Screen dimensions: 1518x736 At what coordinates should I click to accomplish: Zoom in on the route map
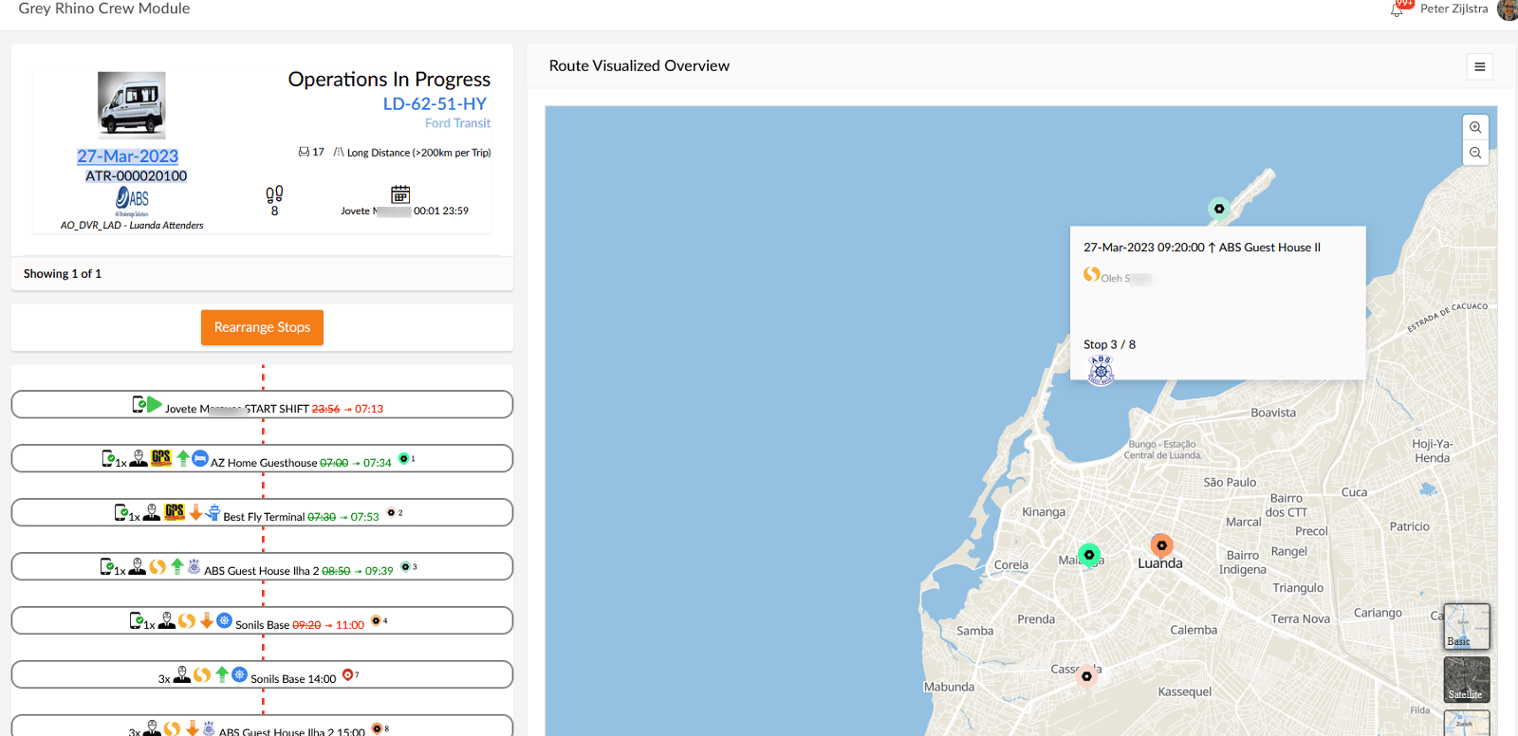coord(1475,128)
